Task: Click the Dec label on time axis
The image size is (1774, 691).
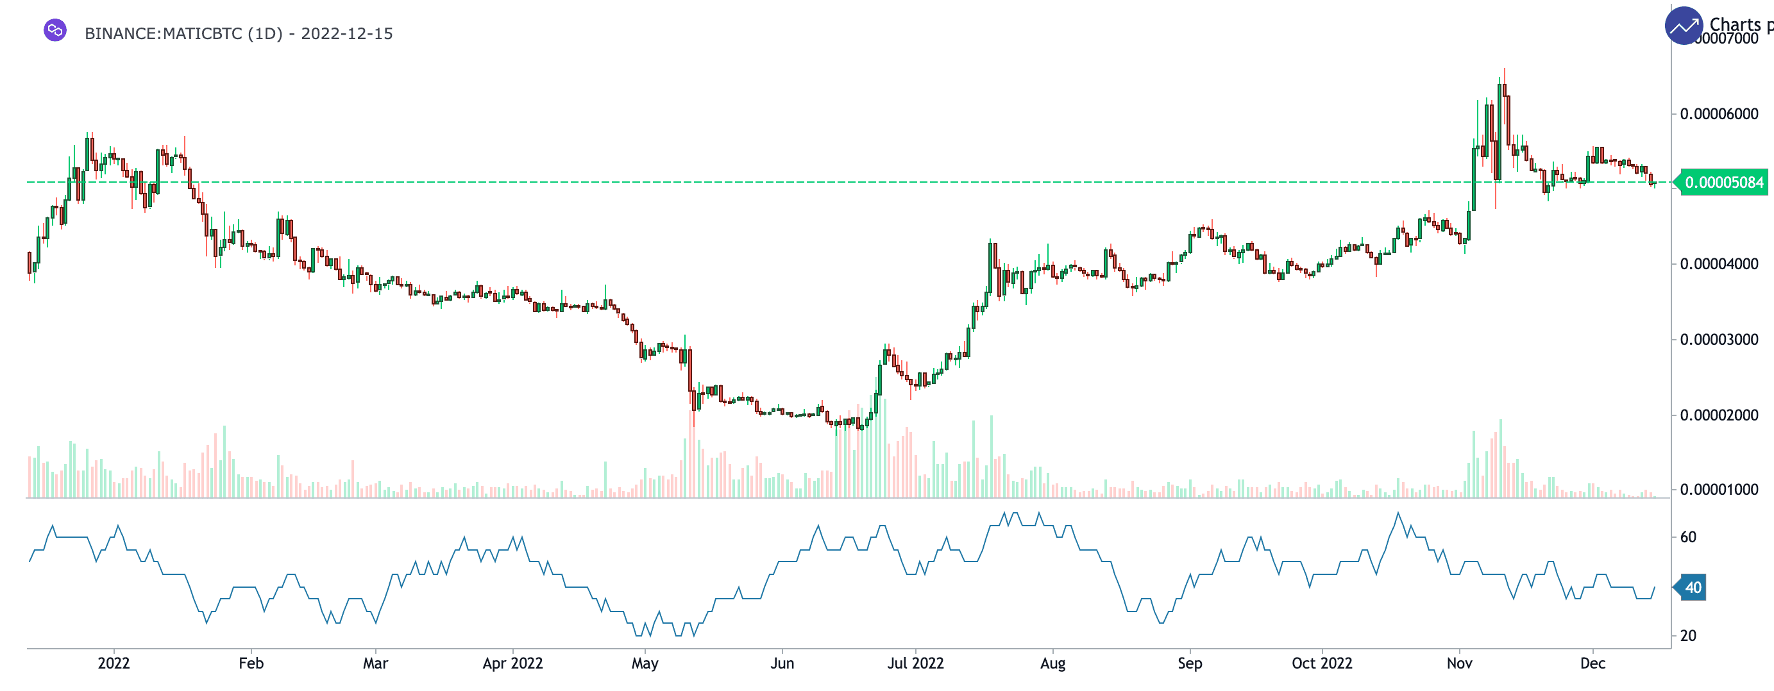Action: pyautogui.click(x=1593, y=663)
